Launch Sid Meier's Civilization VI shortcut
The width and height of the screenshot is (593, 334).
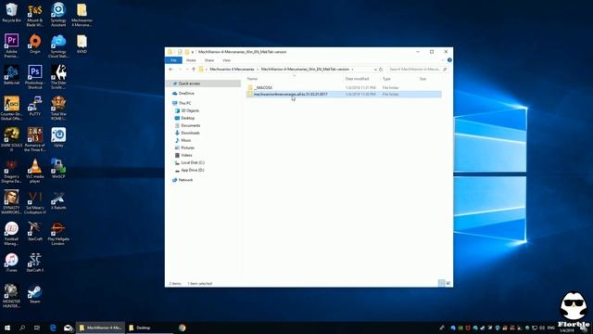[x=35, y=202]
